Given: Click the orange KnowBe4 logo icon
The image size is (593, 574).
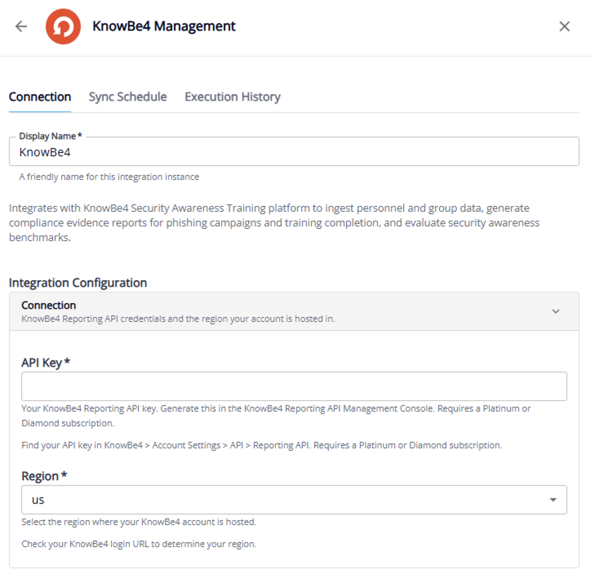Looking at the screenshot, I should 63,26.
